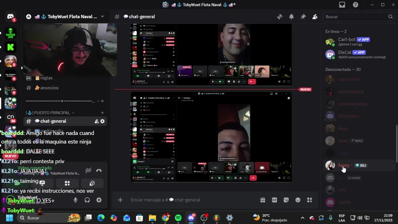
Task: Toggle camera in voice panel
Action: (17, 183)
